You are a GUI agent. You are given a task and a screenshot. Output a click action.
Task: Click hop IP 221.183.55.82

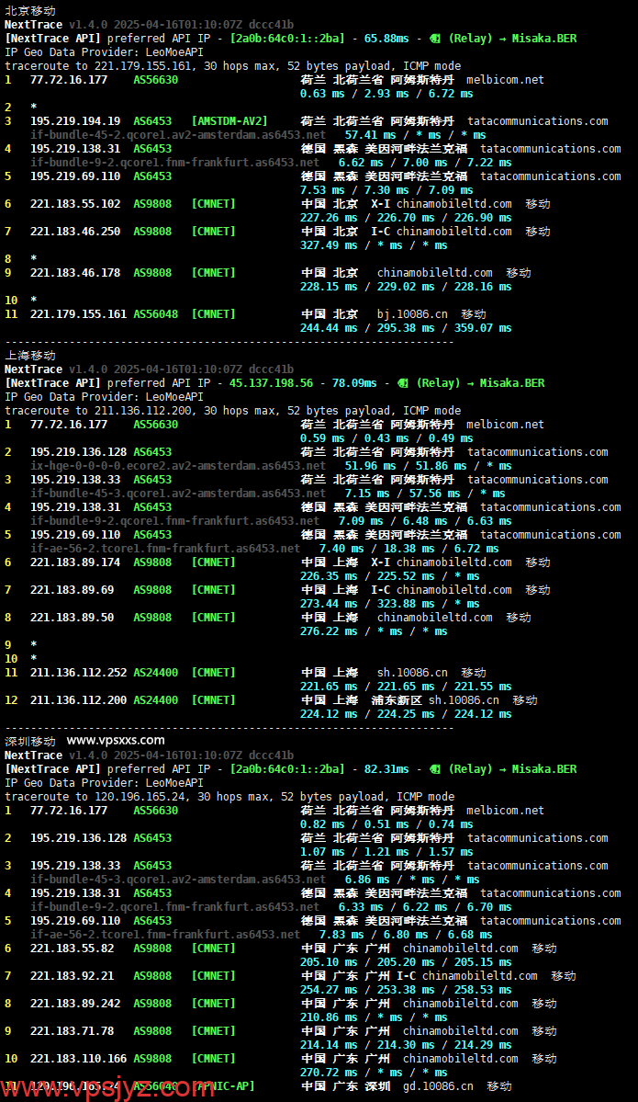(x=73, y=949)
